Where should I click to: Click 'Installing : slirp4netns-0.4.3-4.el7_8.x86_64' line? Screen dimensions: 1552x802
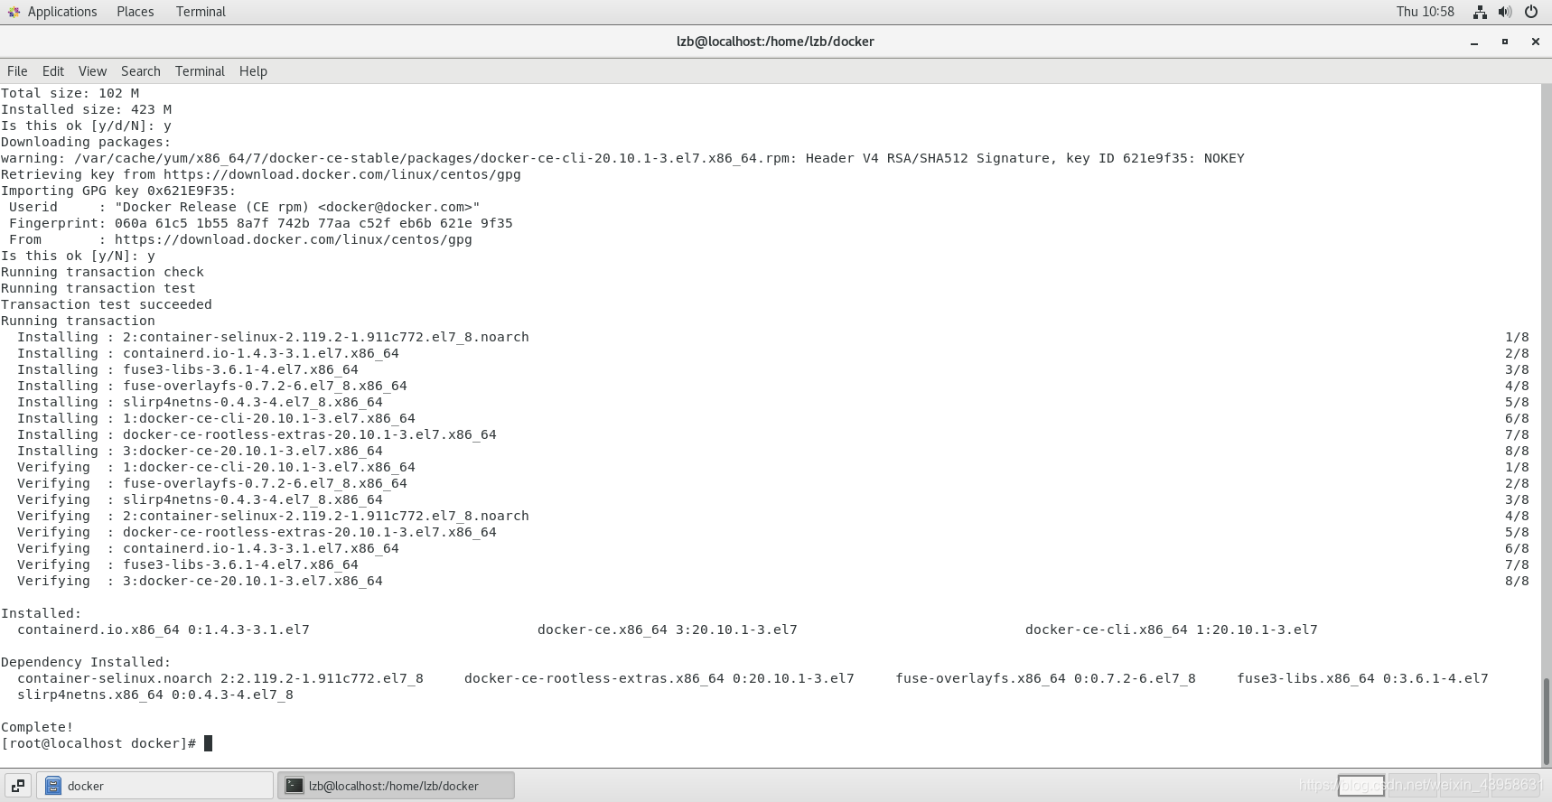coord(200,402)
